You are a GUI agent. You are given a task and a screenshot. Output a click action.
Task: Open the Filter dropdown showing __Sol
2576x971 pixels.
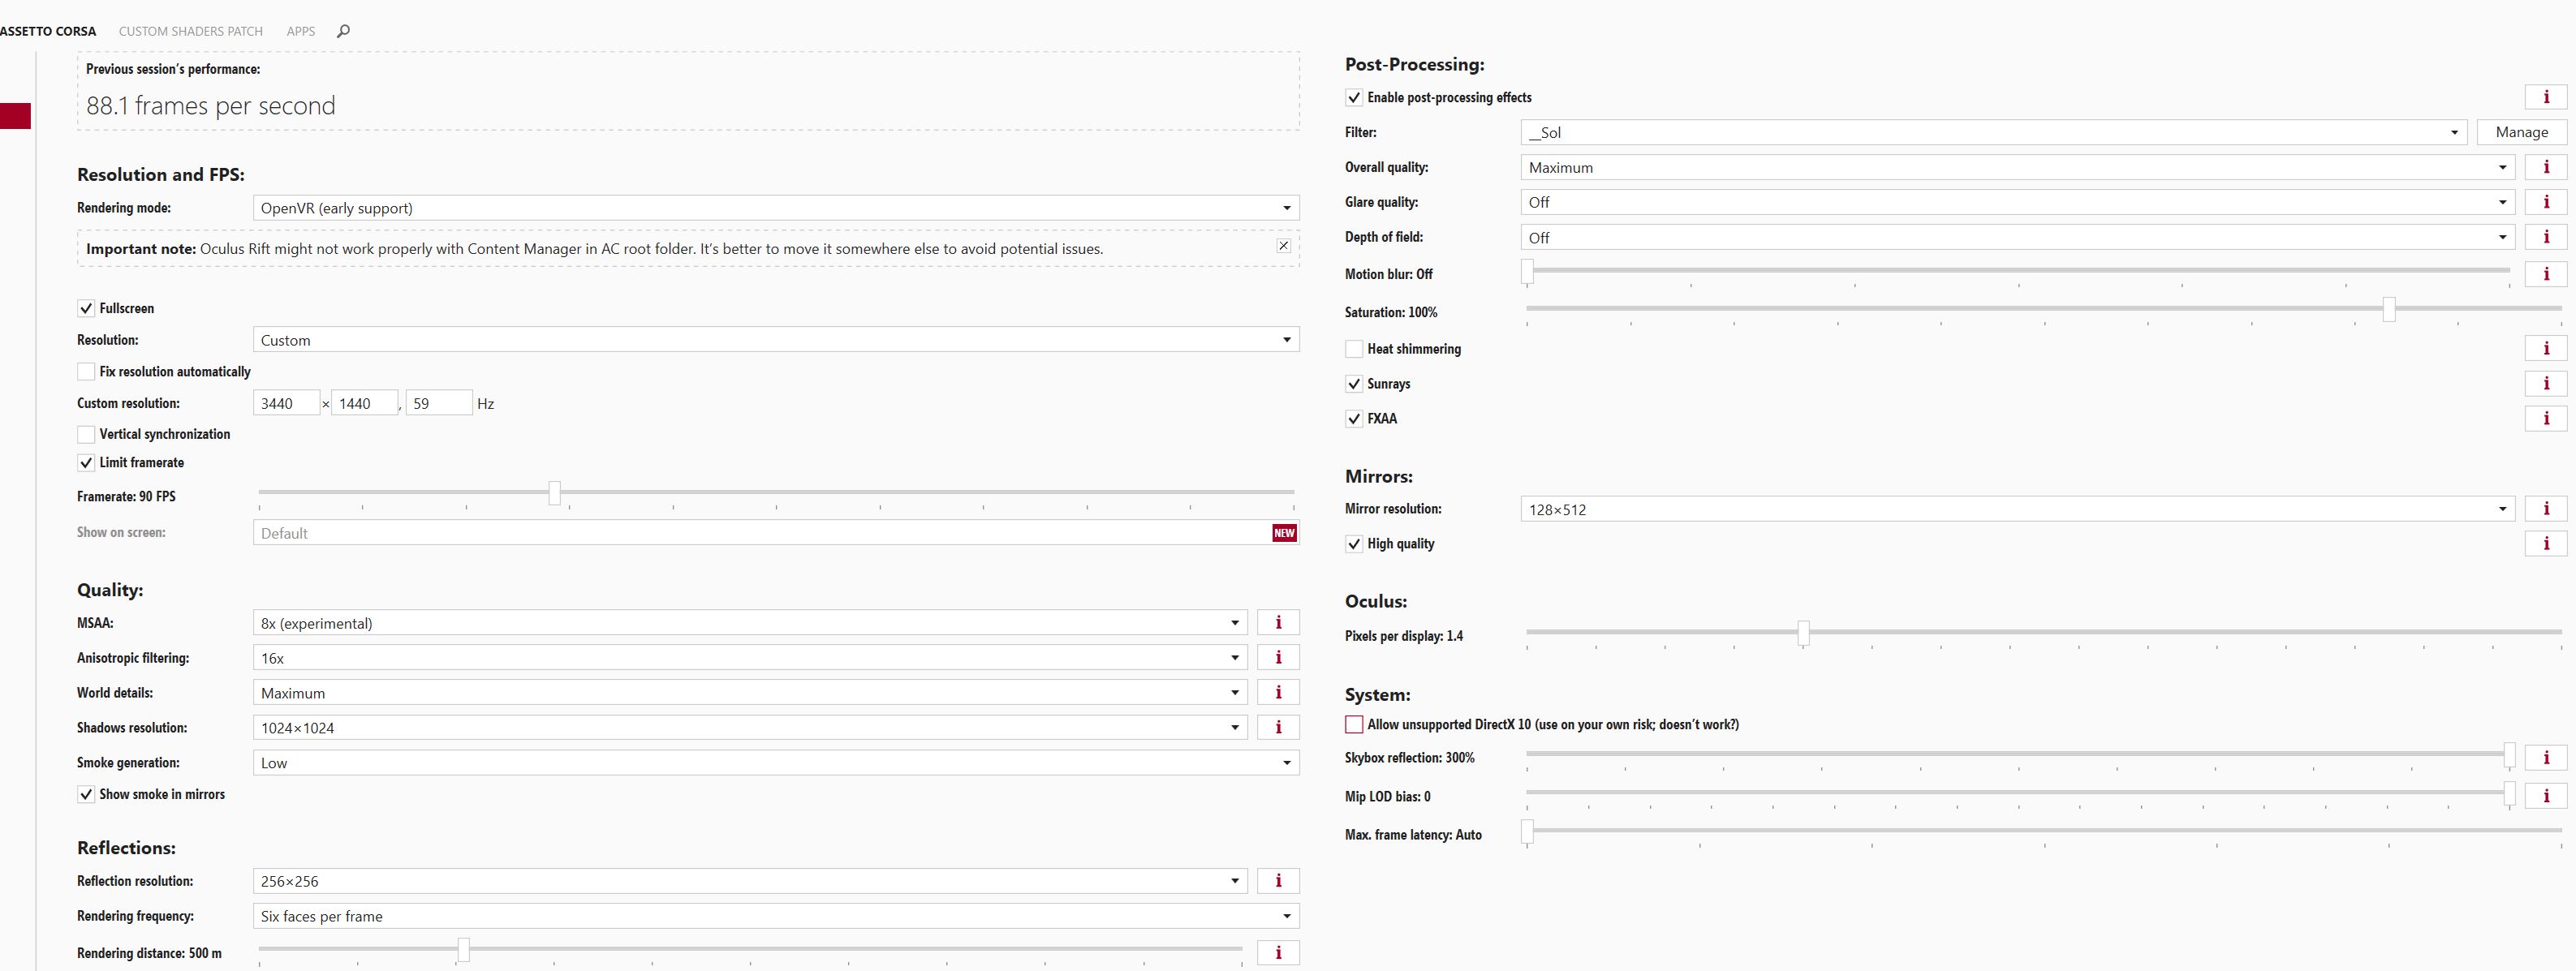(x=1994, y=132)
